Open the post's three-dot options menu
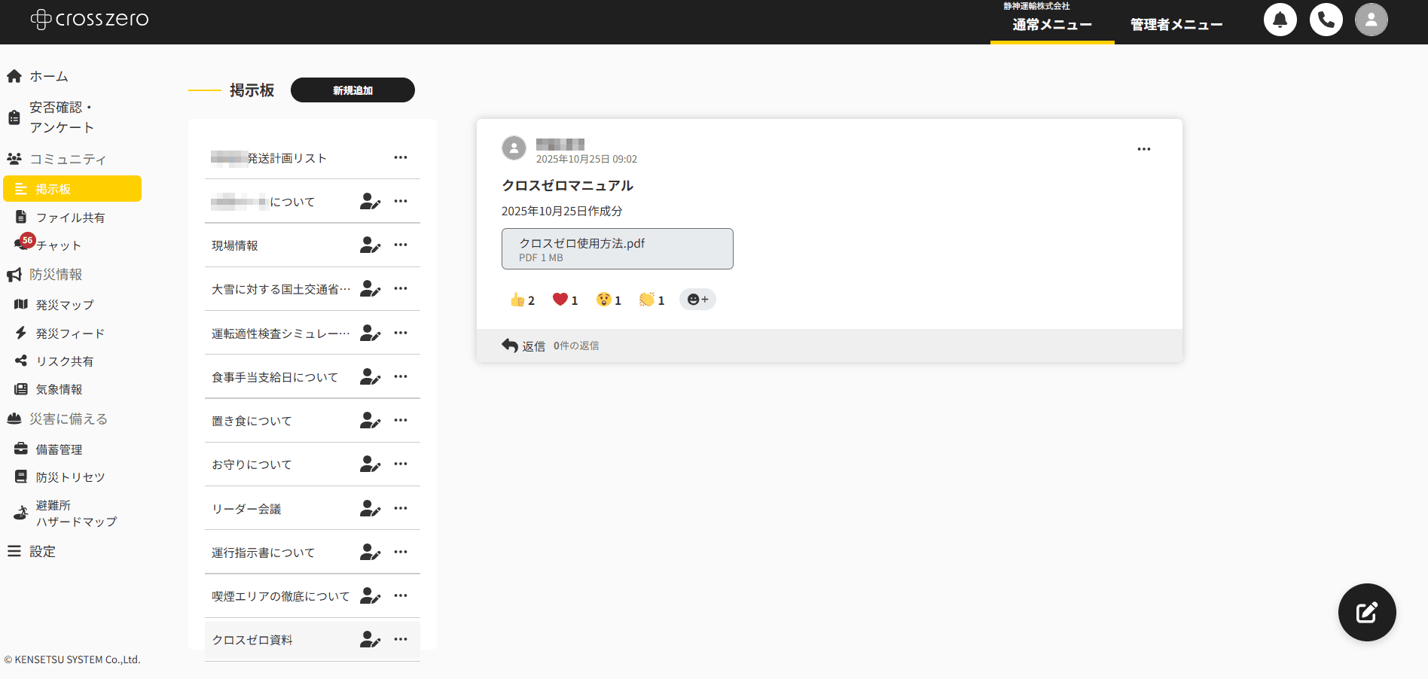 1144,149
